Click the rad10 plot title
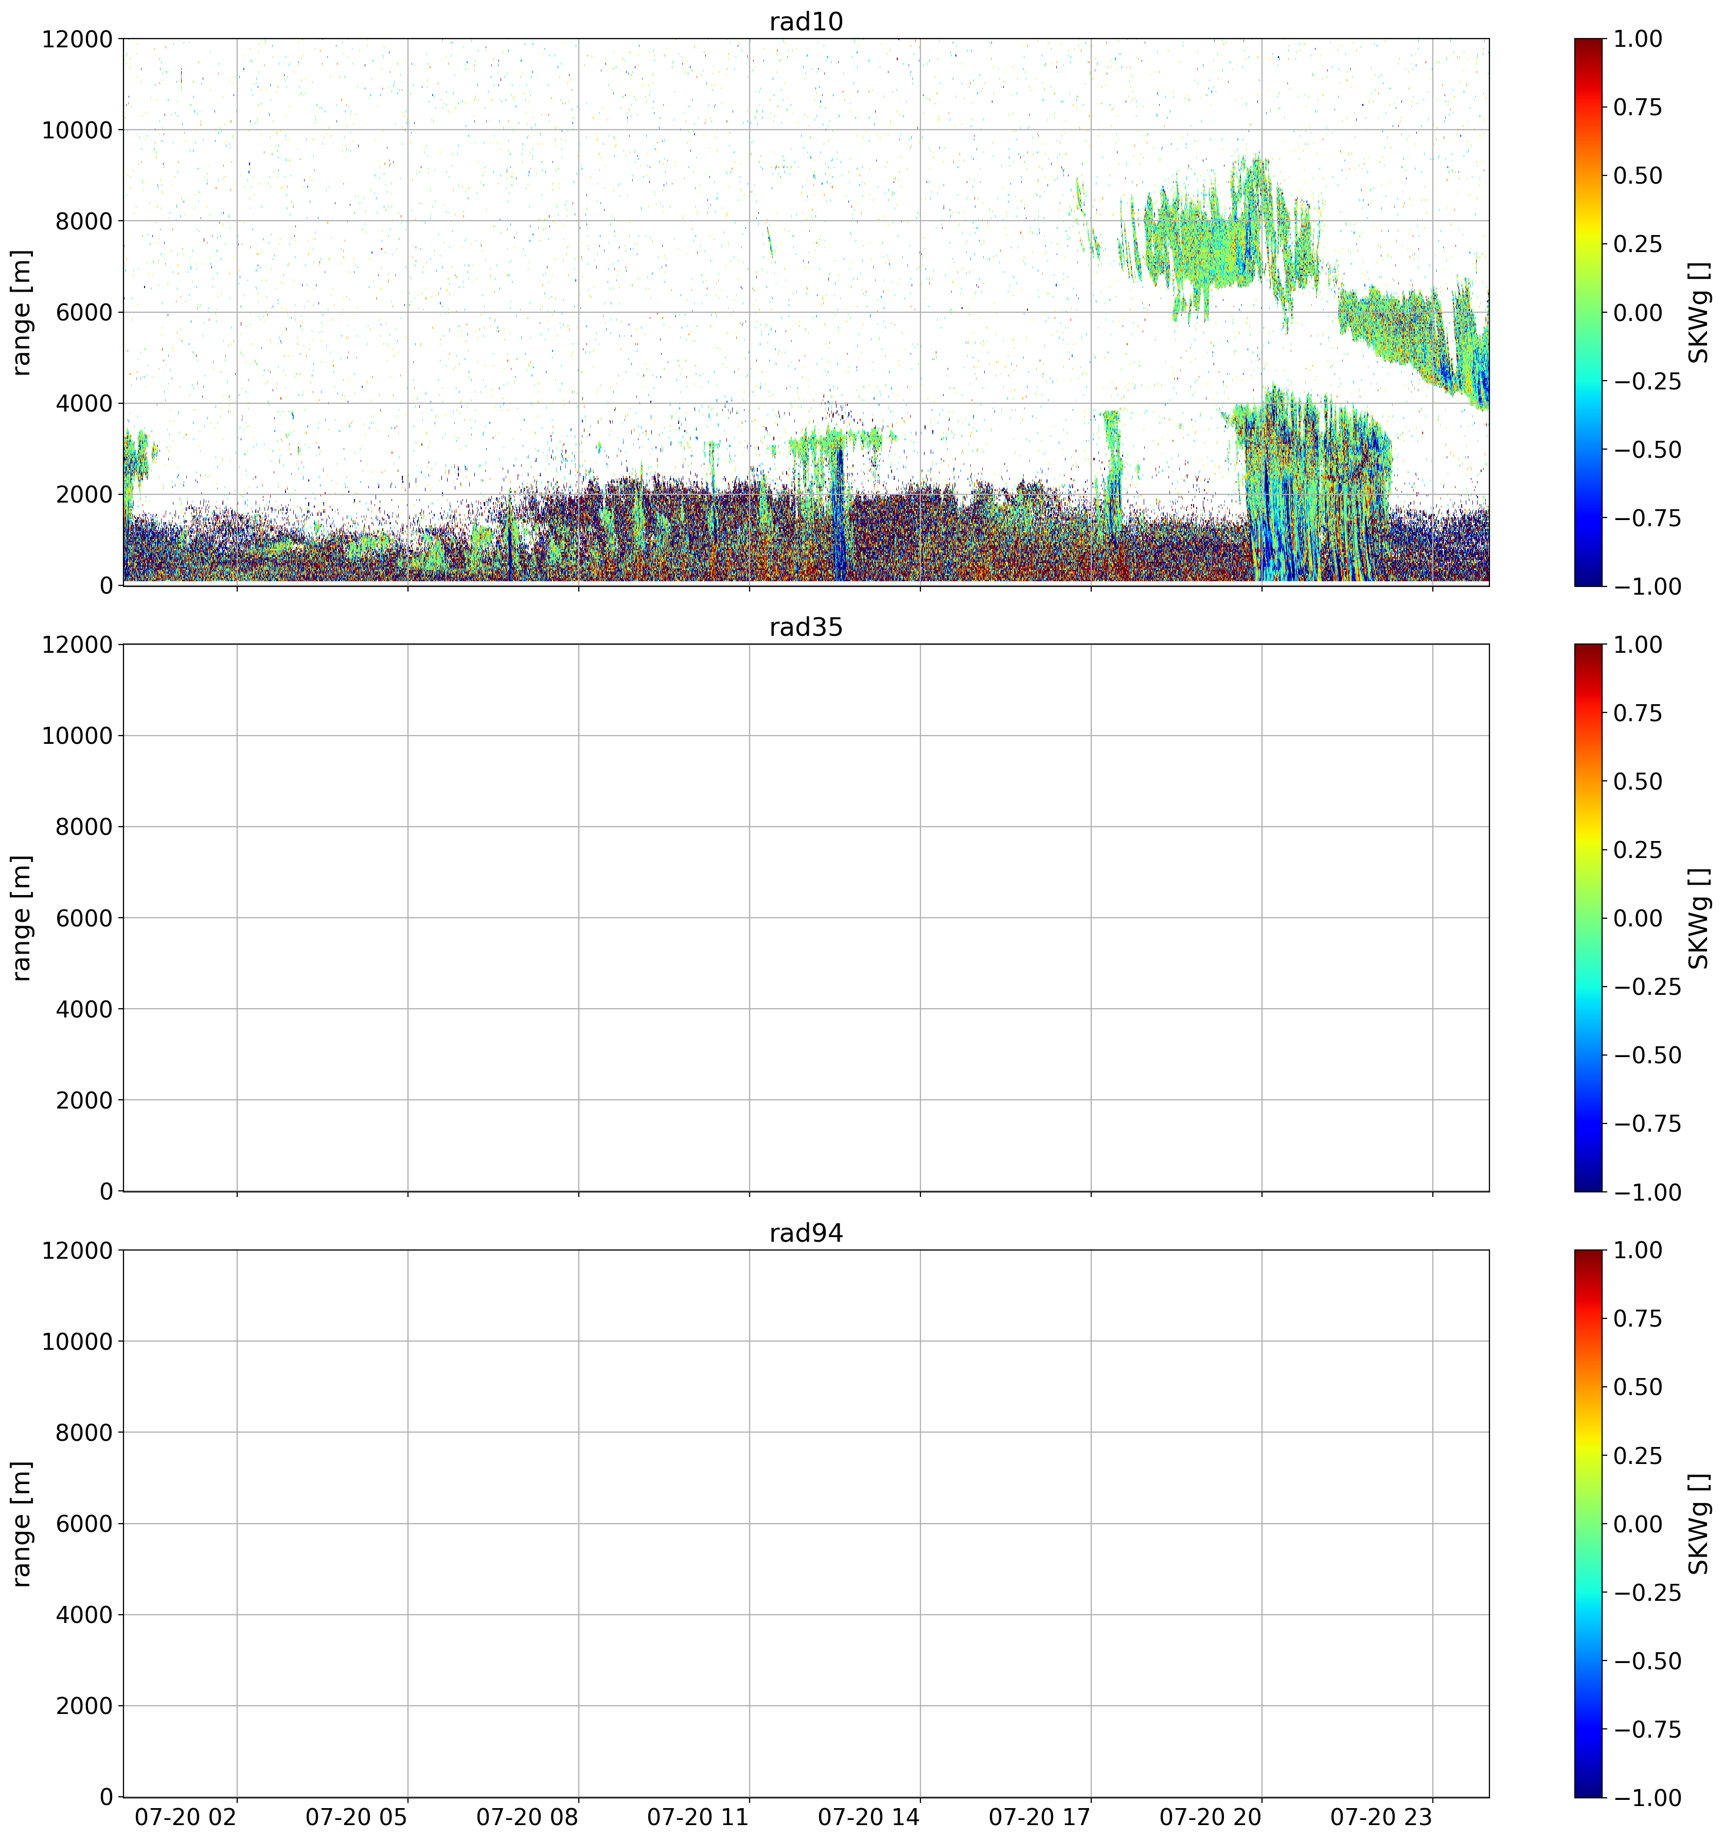 point(806,21)
